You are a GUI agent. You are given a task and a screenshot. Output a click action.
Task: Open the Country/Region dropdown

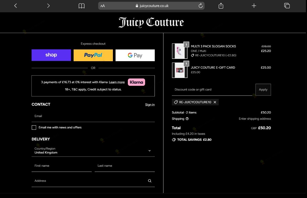pyautogui.click(x=93, y=150)
